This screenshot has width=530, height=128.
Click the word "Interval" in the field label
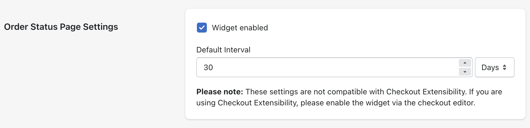(237, 50)
